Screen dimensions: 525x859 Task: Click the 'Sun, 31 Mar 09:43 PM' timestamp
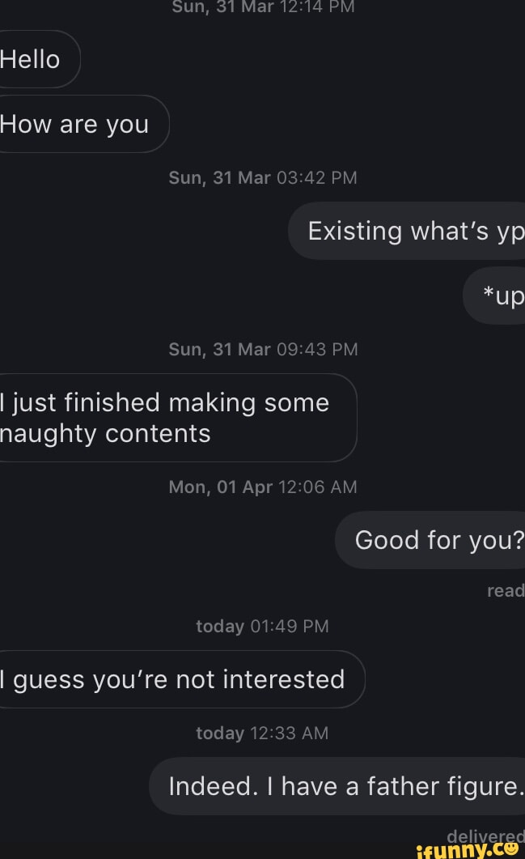(262, 349)
